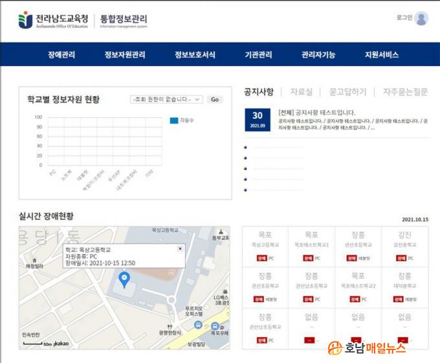Click the 30 date badge on notice
Image resolution: width=440 pixels, height=363 pixels.
pos(258,119)
